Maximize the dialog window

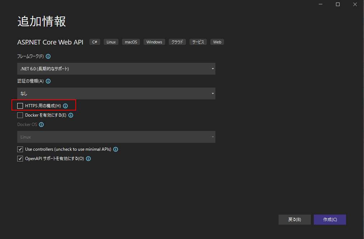[338, 4]
